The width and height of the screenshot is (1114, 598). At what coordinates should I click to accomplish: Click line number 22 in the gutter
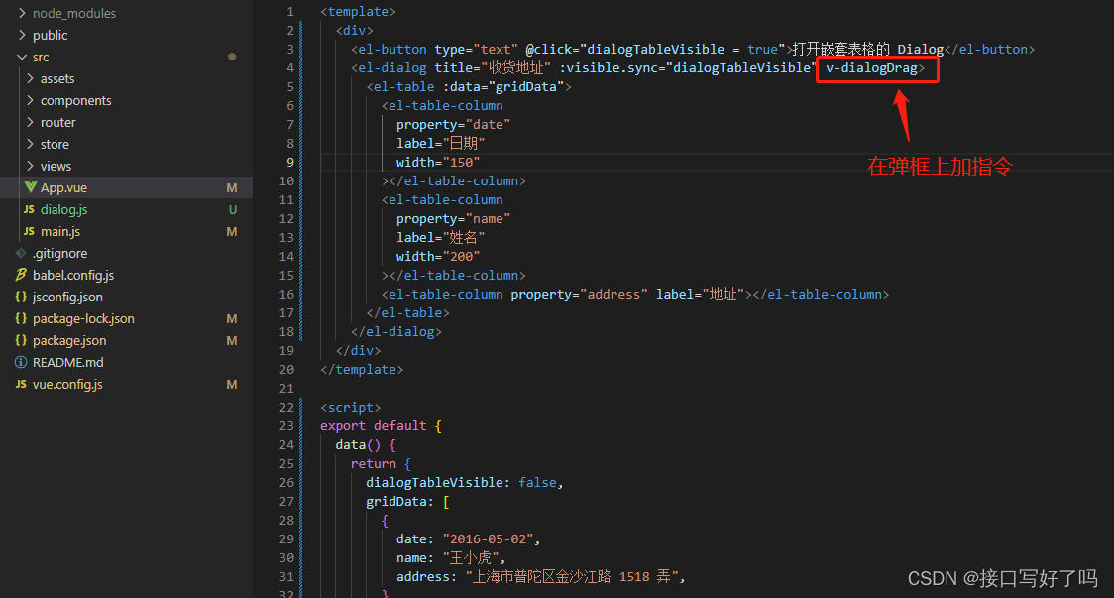click(286, 407)
